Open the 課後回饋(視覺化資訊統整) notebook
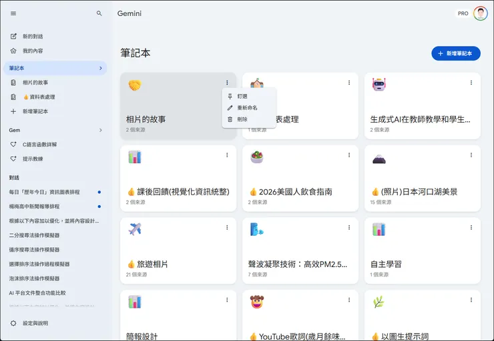This screenshot has width=494, height=341. tap(178, 178)
